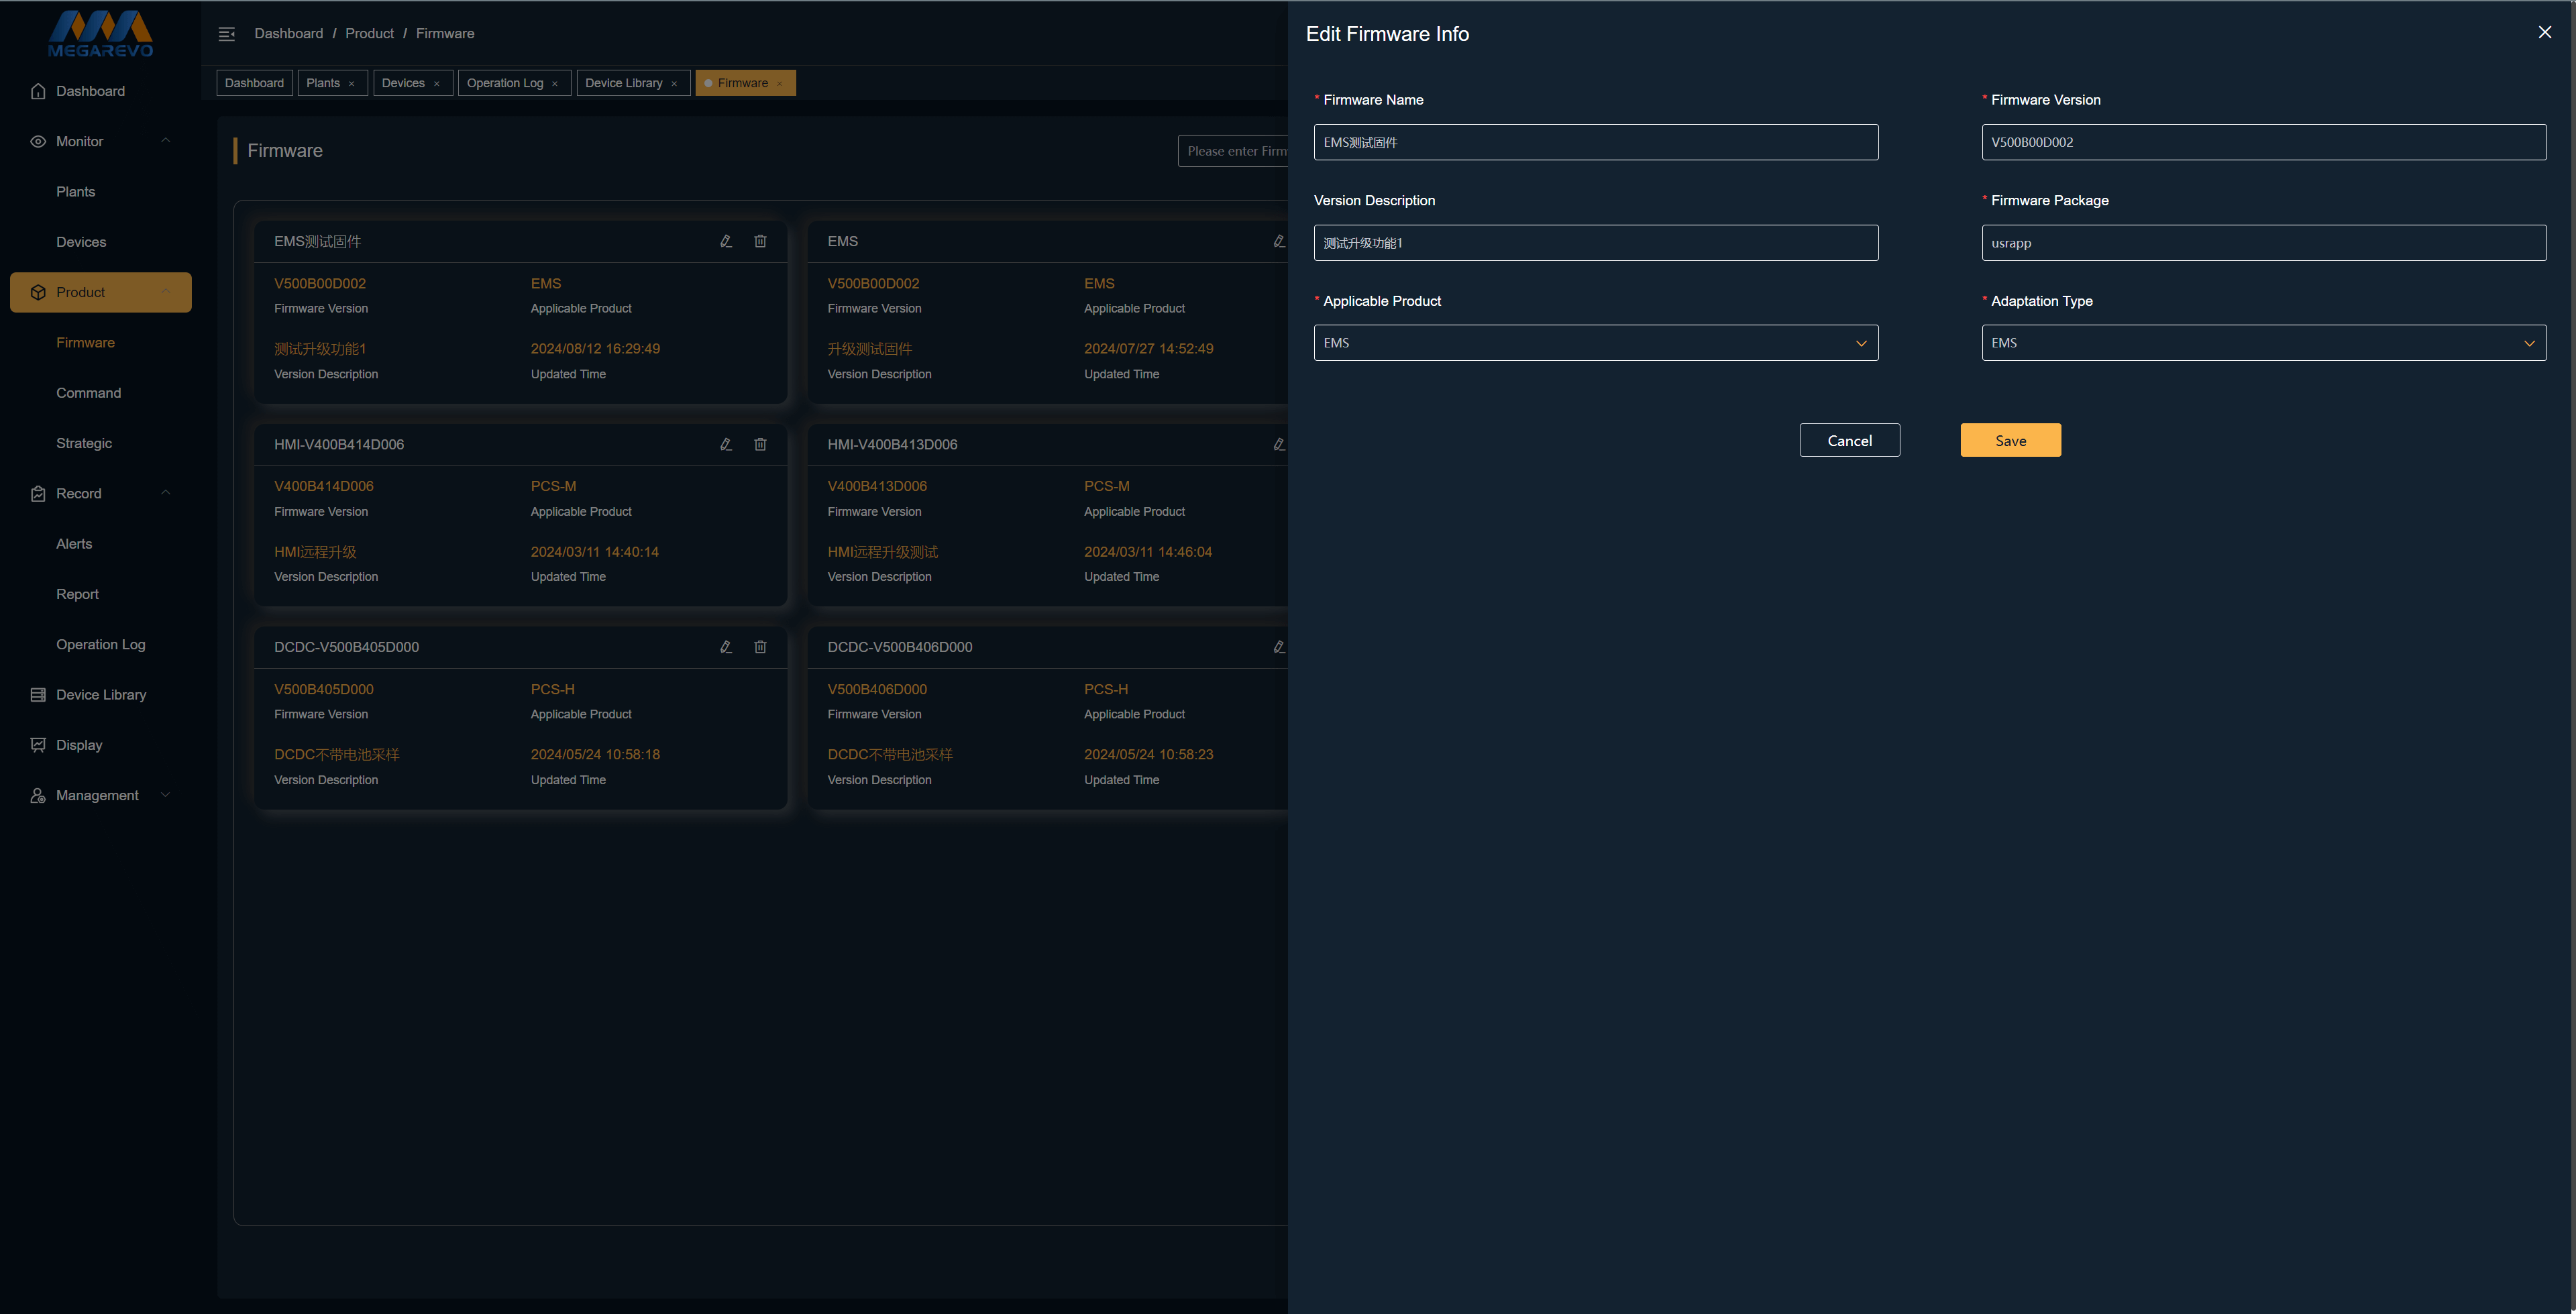Collapse the Product menu group
This screenshot has height=1314, width=2576.
tap(166, 292)
